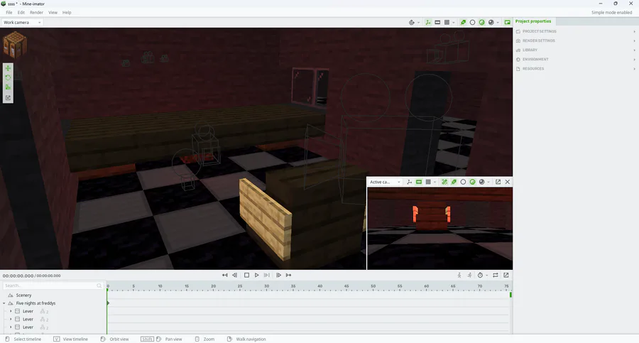Image resolution: width=639 pixels, height=343 pixels.
Task: Select textured shading mode in main toolbar
Action: (481, 23)
